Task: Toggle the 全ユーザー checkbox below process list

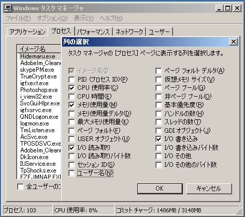Action: click(x=20, y=187)
